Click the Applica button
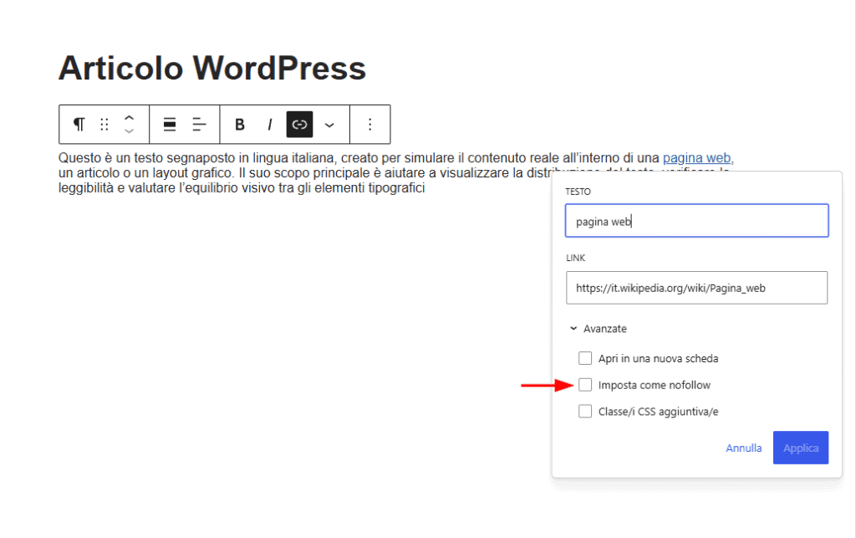Screen dimensions: 856x538 click(801, 448)
